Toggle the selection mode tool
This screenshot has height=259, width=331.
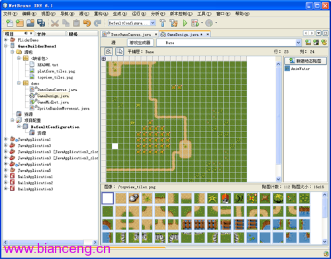[120, 52]
